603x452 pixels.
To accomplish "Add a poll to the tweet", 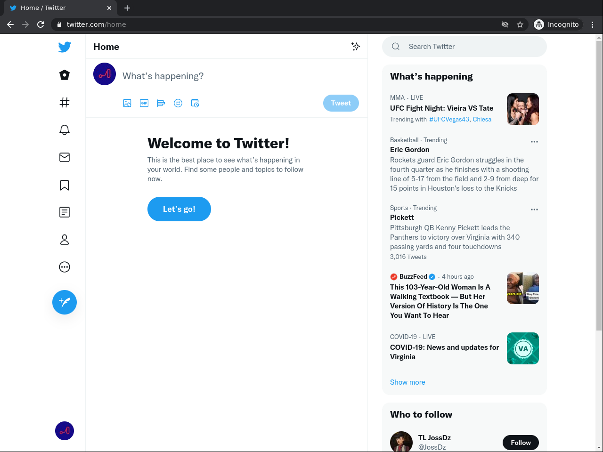I will 161,103.
